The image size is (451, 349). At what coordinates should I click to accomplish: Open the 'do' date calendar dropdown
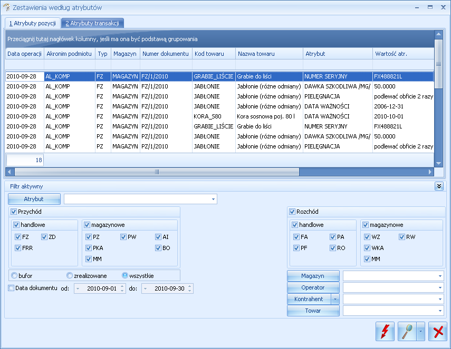pyautogui.click(x=145, y=288)
